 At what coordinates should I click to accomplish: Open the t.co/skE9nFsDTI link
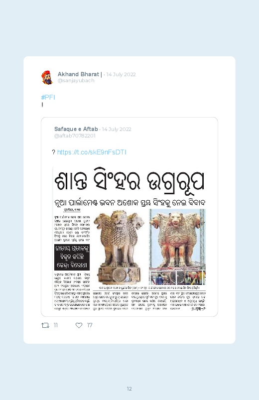tap(92, 152)
